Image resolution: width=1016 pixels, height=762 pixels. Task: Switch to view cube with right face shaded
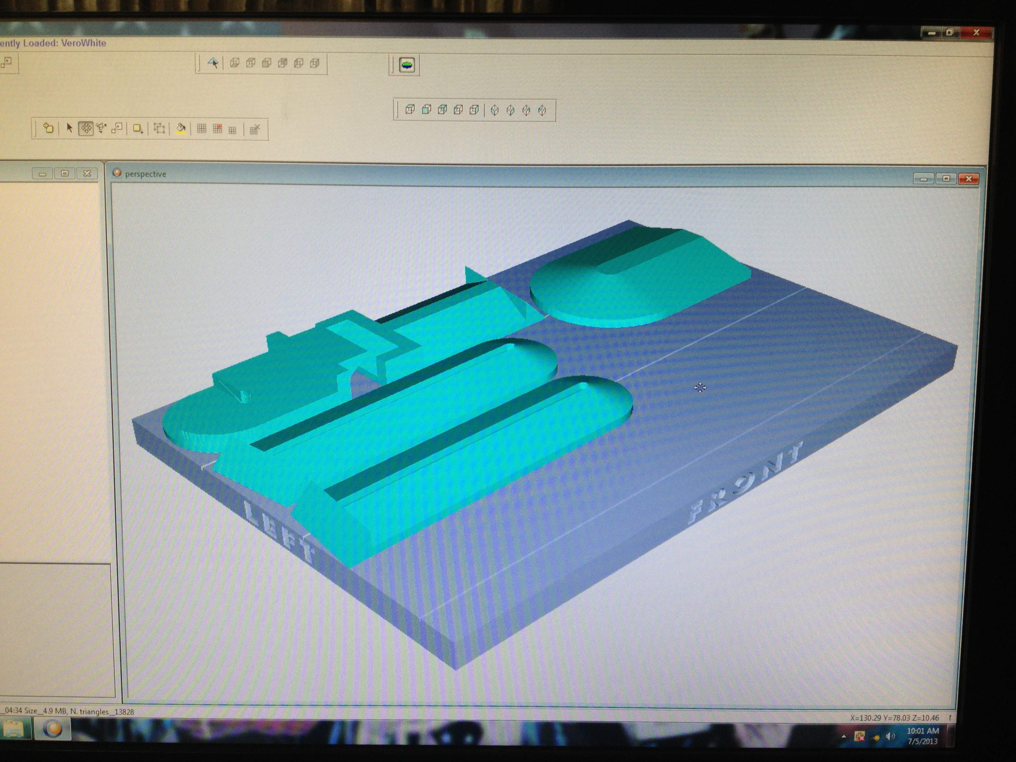(x=475, y=109)
